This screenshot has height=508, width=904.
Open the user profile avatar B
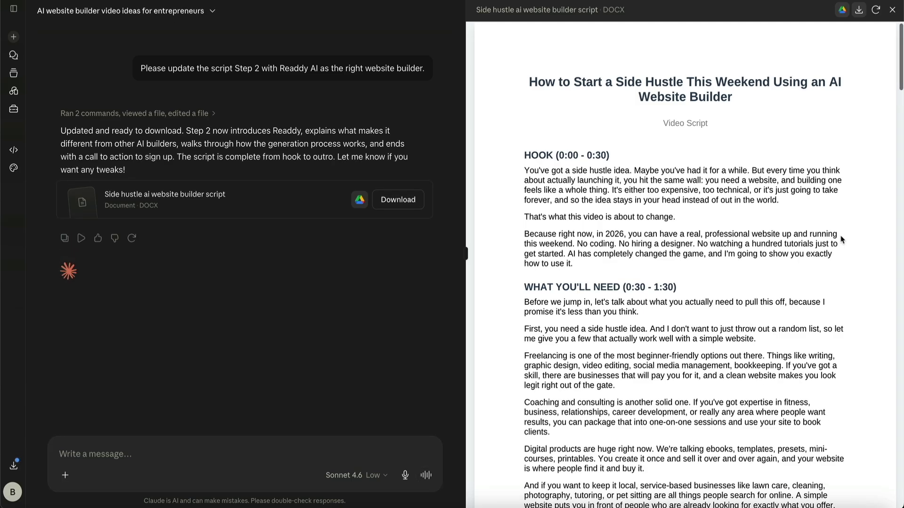13,492
